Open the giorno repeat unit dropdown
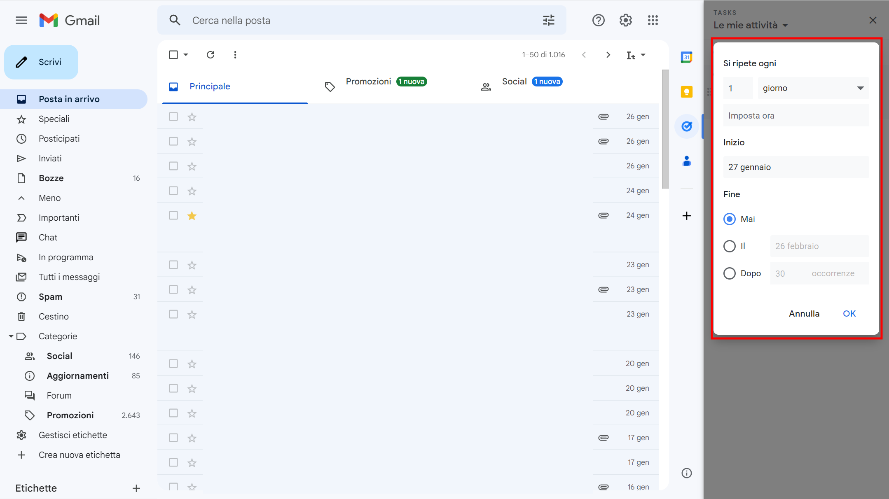The width and height of the screenshot is (889, 499). pos(813,88)
